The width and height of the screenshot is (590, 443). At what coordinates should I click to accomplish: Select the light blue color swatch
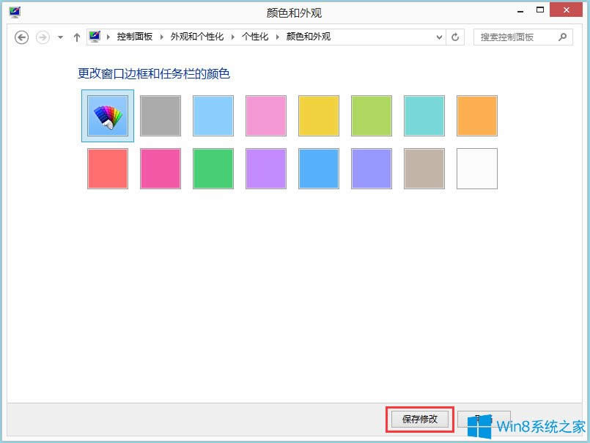click(x=213, y=115)
